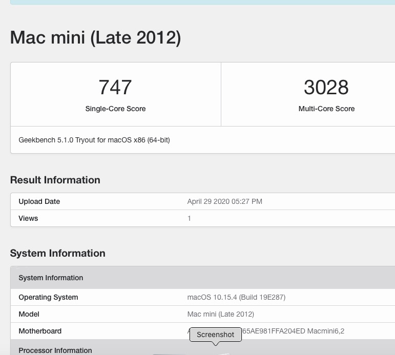Image resolution: width=395 pixels, height=355 pixels.
Task: Click the Multi-Core Score label
Action: tap(326, 109)
